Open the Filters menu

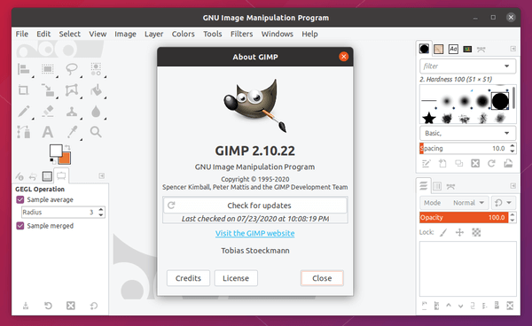click(x=241, y=34)
